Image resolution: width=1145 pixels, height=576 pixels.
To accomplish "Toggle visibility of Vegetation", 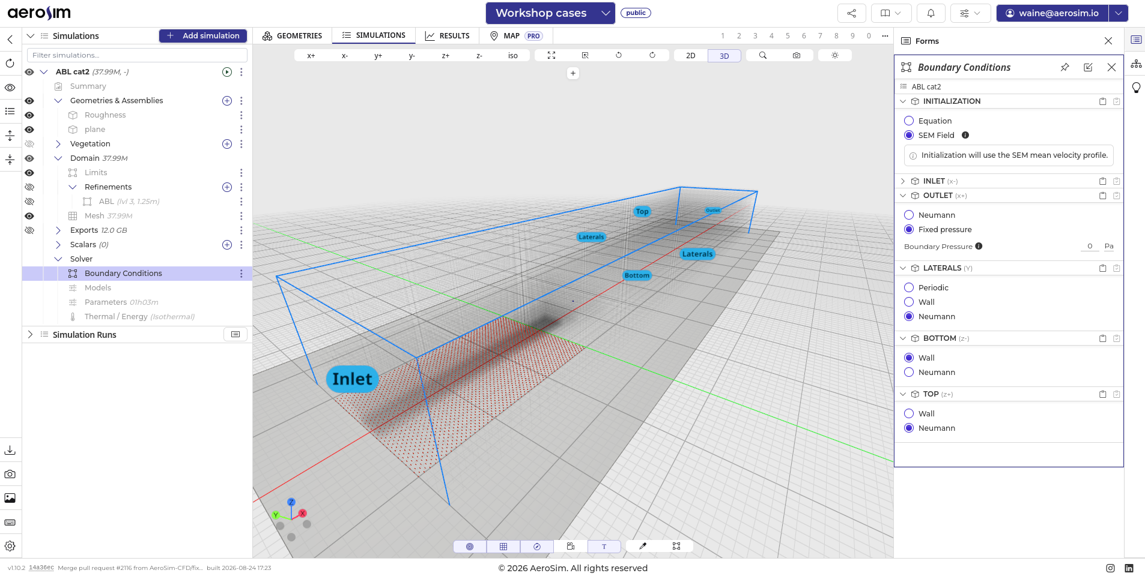I will tap(29, 144).
